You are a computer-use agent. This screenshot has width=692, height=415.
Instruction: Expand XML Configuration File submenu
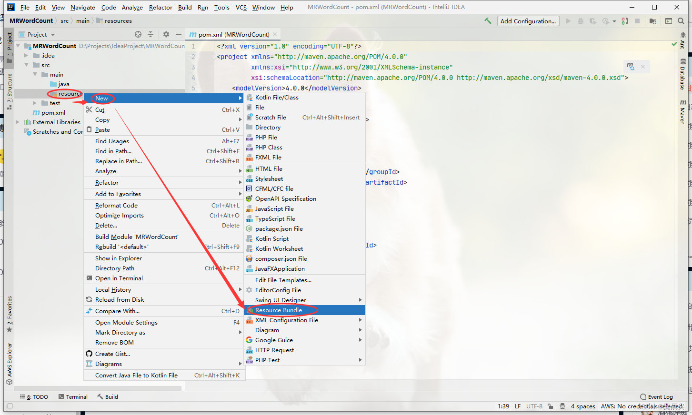pos(304,320)
